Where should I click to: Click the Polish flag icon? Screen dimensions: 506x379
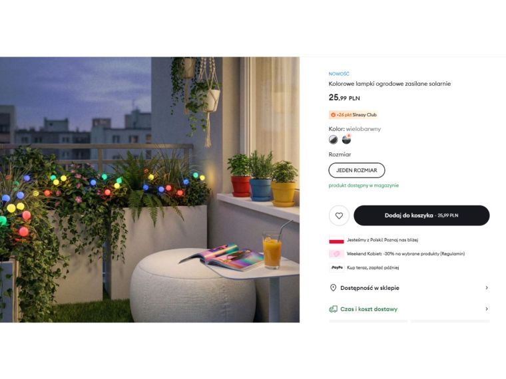pyautogui.click(x=336, y=240)
